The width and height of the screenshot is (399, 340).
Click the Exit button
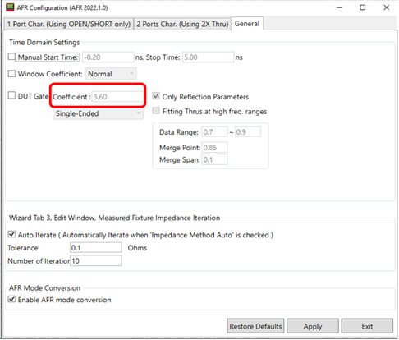367,326
